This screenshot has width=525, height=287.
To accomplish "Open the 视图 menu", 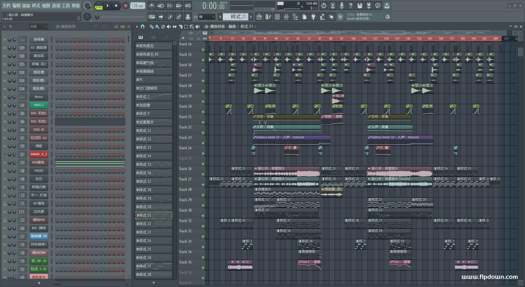I will click(46, 5).
